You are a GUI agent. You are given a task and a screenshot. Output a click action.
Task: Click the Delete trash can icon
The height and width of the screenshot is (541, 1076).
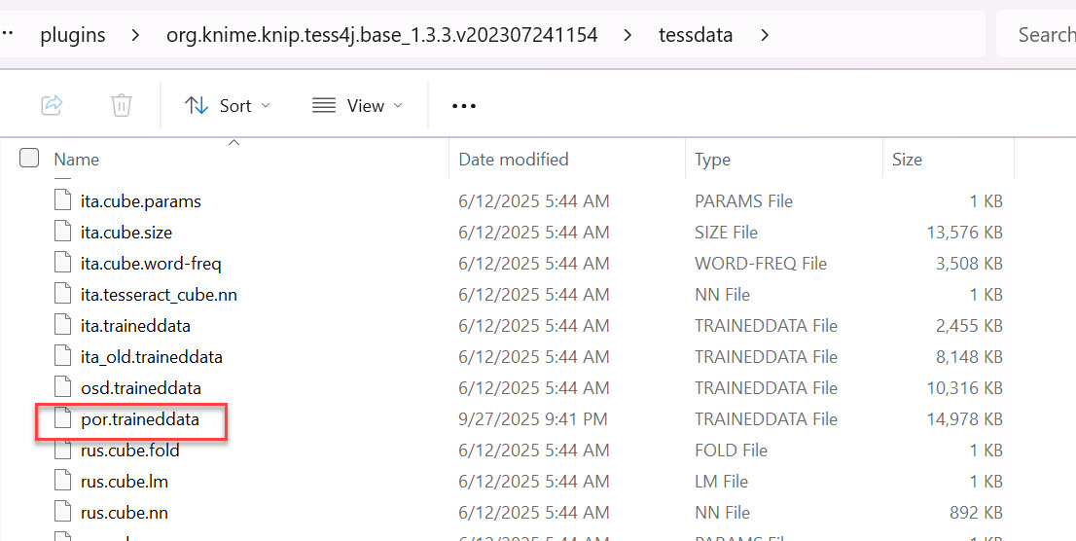pyautogui.click(x=121, y=105)
